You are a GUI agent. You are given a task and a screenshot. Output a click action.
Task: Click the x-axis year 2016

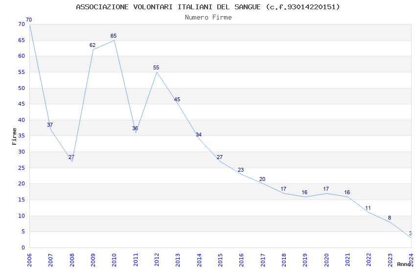[241, 260]
